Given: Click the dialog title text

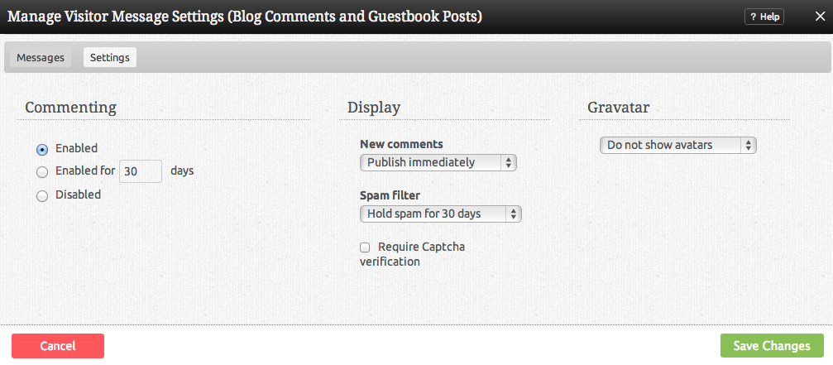Looking at the screenshot, I should 245,16.
